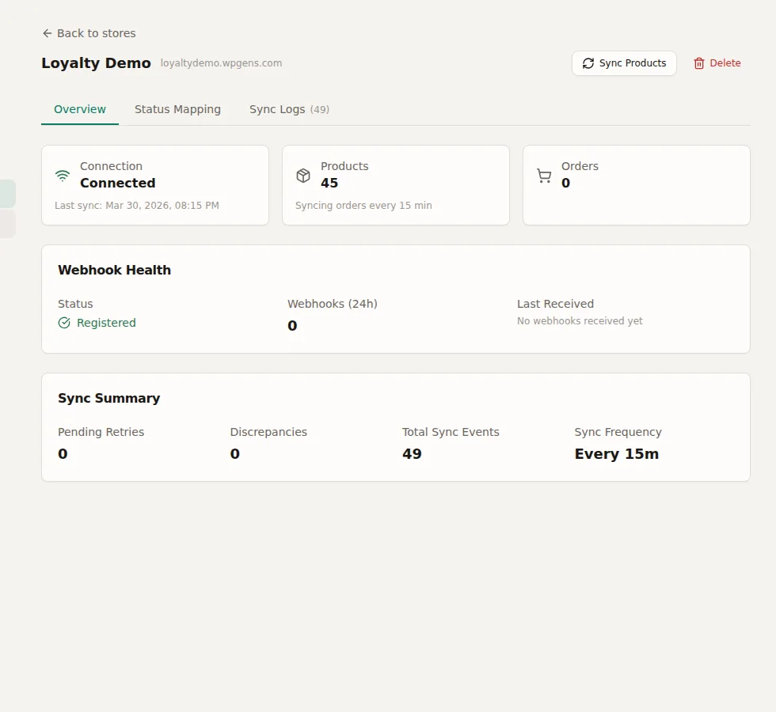
Task: Click the (49) count beside Sync Logs
Action: 320,110
